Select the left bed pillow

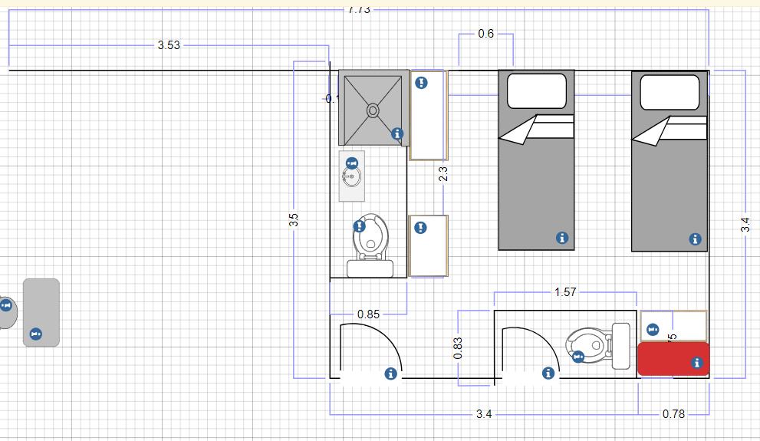(x=537, y=91)
